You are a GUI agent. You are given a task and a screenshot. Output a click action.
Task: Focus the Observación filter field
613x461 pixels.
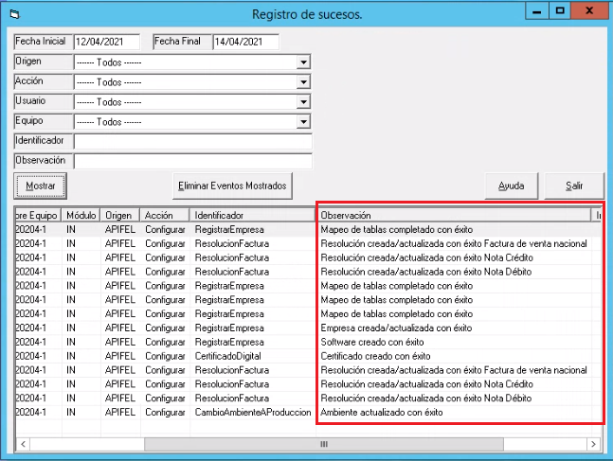click(x=192, y=161)
